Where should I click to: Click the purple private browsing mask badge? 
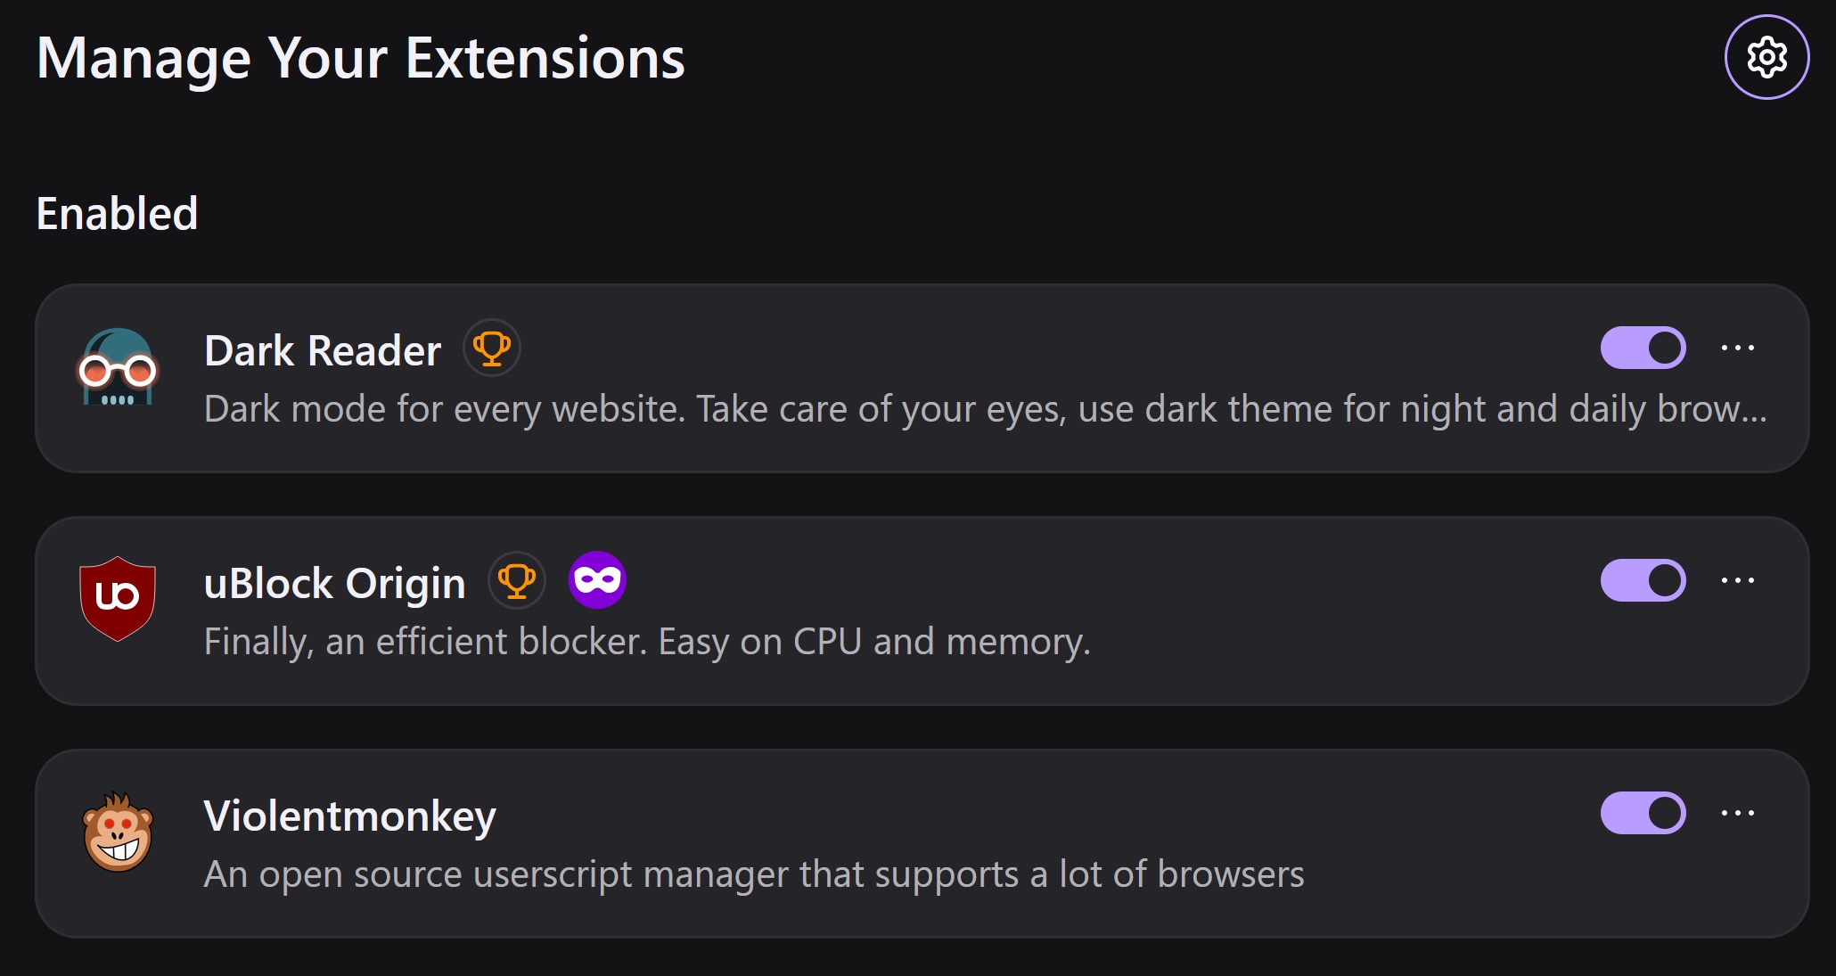pyautogui.click(x=597, y=580)
